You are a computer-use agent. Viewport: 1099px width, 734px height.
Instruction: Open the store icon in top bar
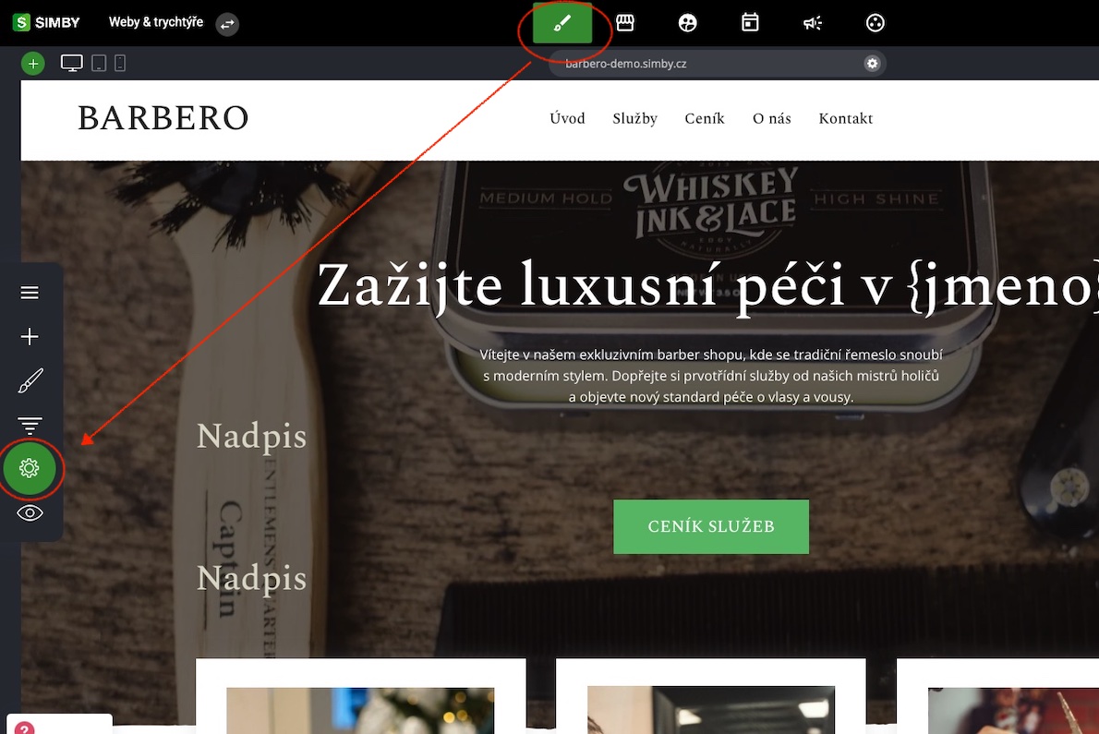tap(625, 23)
